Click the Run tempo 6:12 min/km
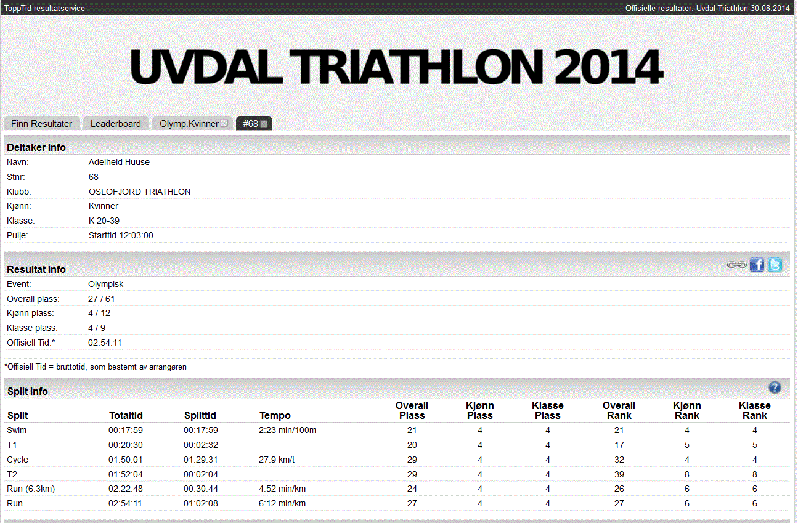798x523 pixels. tap(282, 503)
